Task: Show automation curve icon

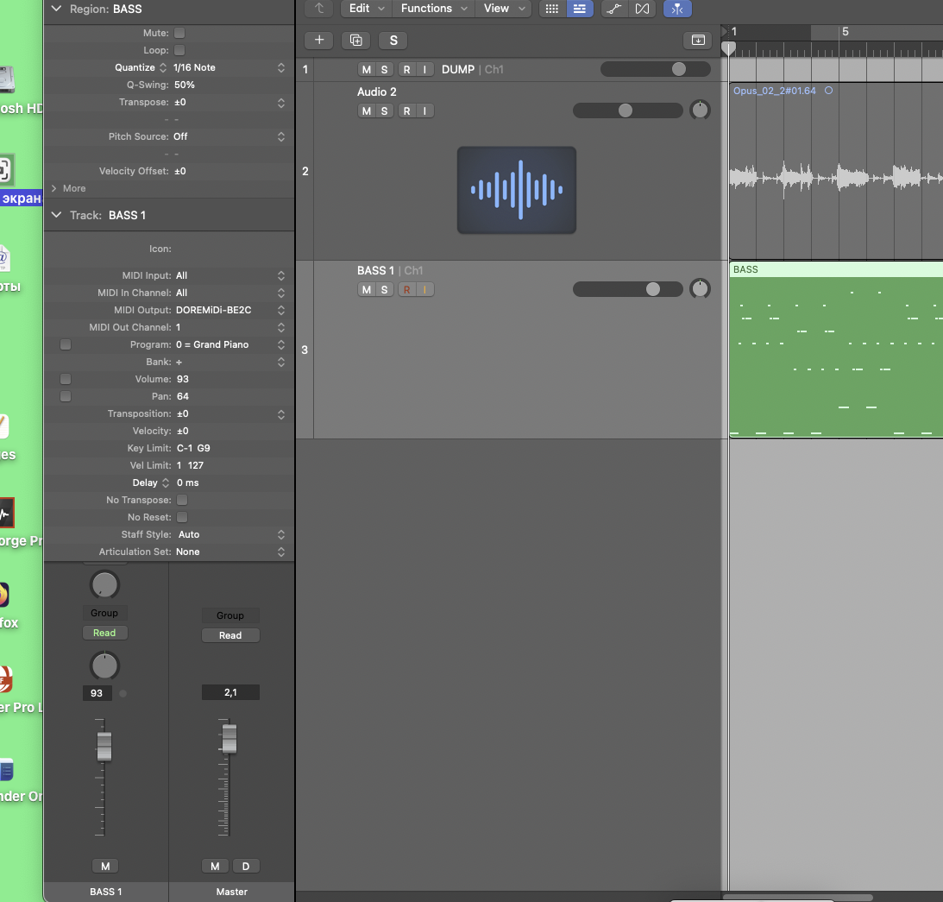Action: coord(614,9)
